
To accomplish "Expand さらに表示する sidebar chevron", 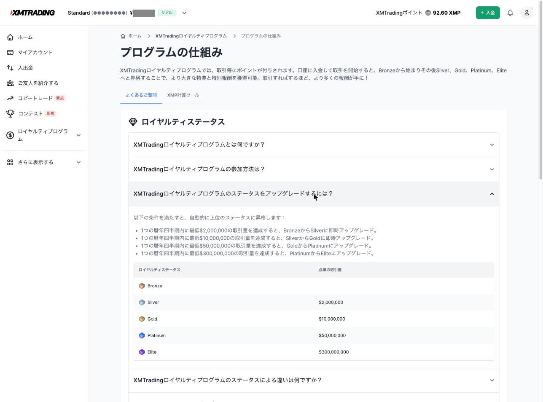I will click(x=78, y=162).
